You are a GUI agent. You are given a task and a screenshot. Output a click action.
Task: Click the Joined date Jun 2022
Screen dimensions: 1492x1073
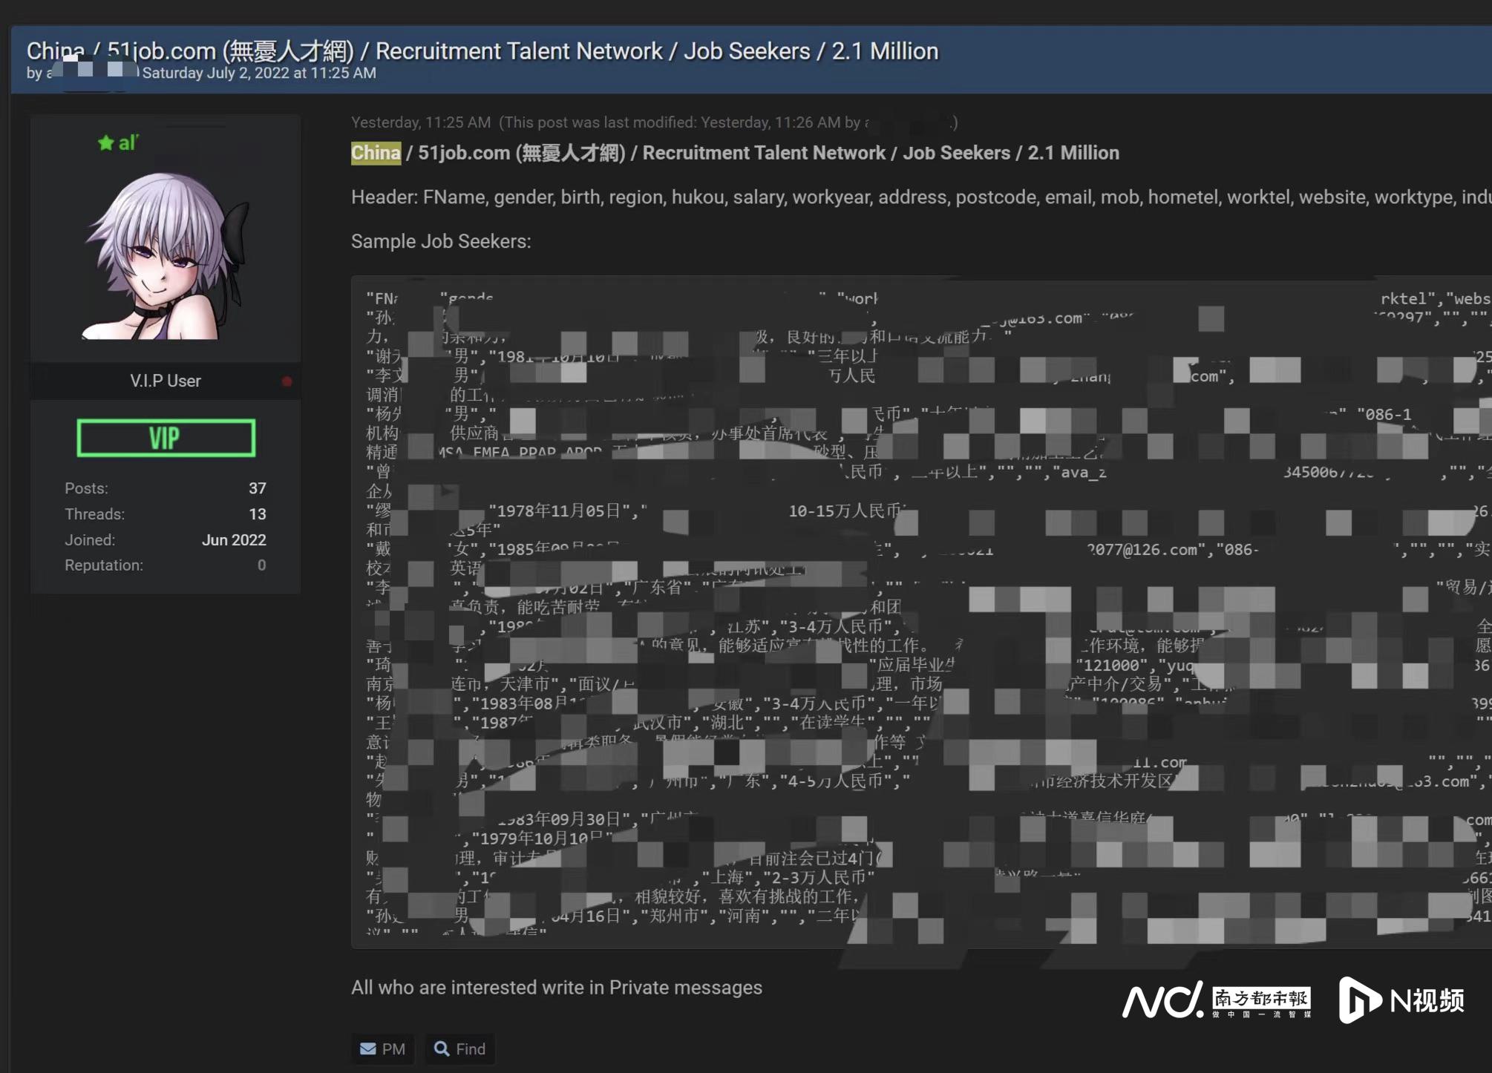[x=234, y=540]
